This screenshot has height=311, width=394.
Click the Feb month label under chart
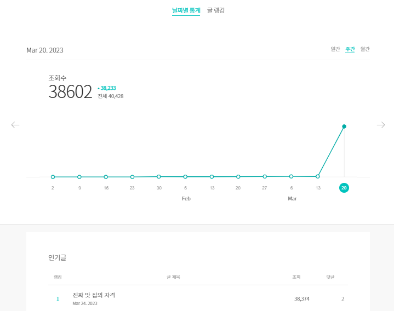(186, 199)
